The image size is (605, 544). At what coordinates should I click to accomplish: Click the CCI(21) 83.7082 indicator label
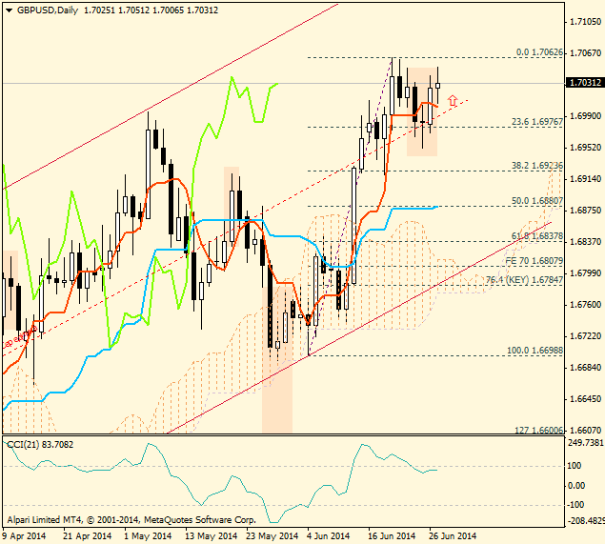[x=40, y=445]
